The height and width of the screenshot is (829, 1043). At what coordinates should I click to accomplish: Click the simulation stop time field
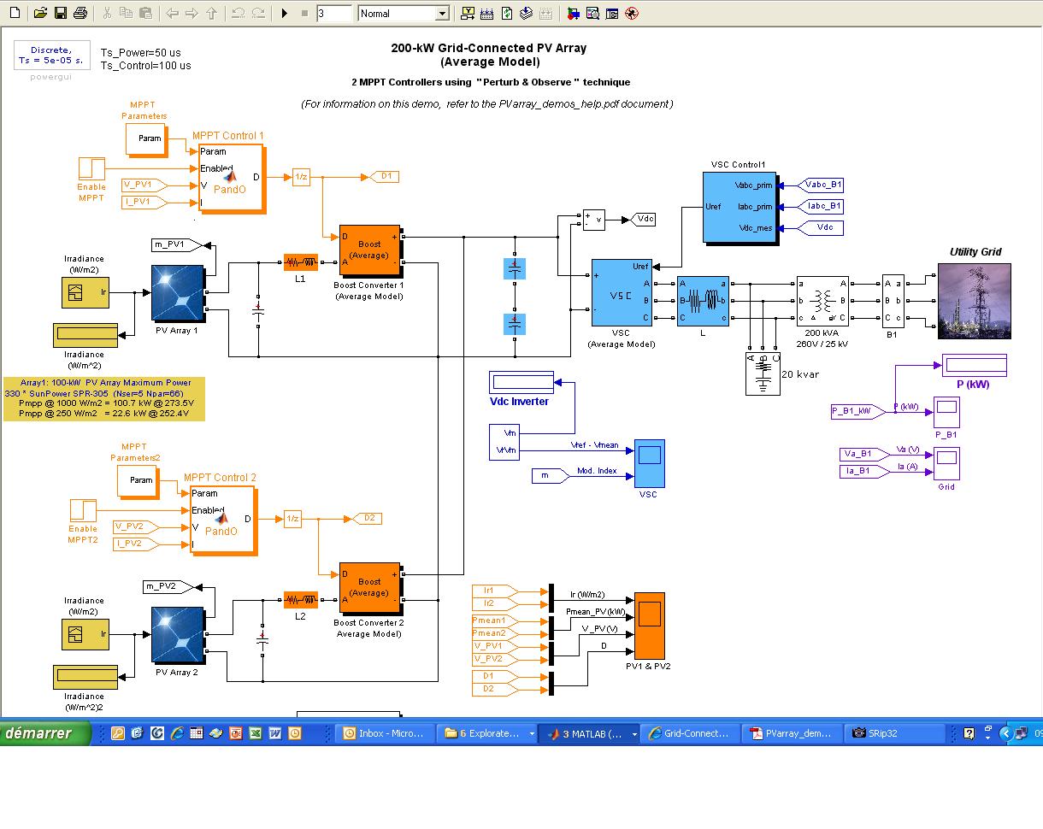pyautogui.click(x=333, y=14)
